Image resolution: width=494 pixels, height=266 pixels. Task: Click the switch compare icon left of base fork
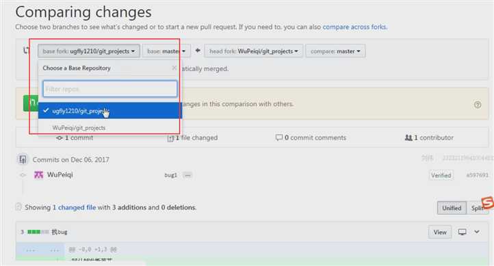(x=27, y=51)
